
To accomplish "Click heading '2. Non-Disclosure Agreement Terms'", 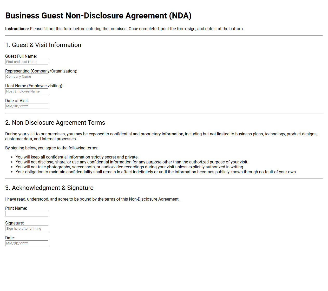I will (55, 123).
